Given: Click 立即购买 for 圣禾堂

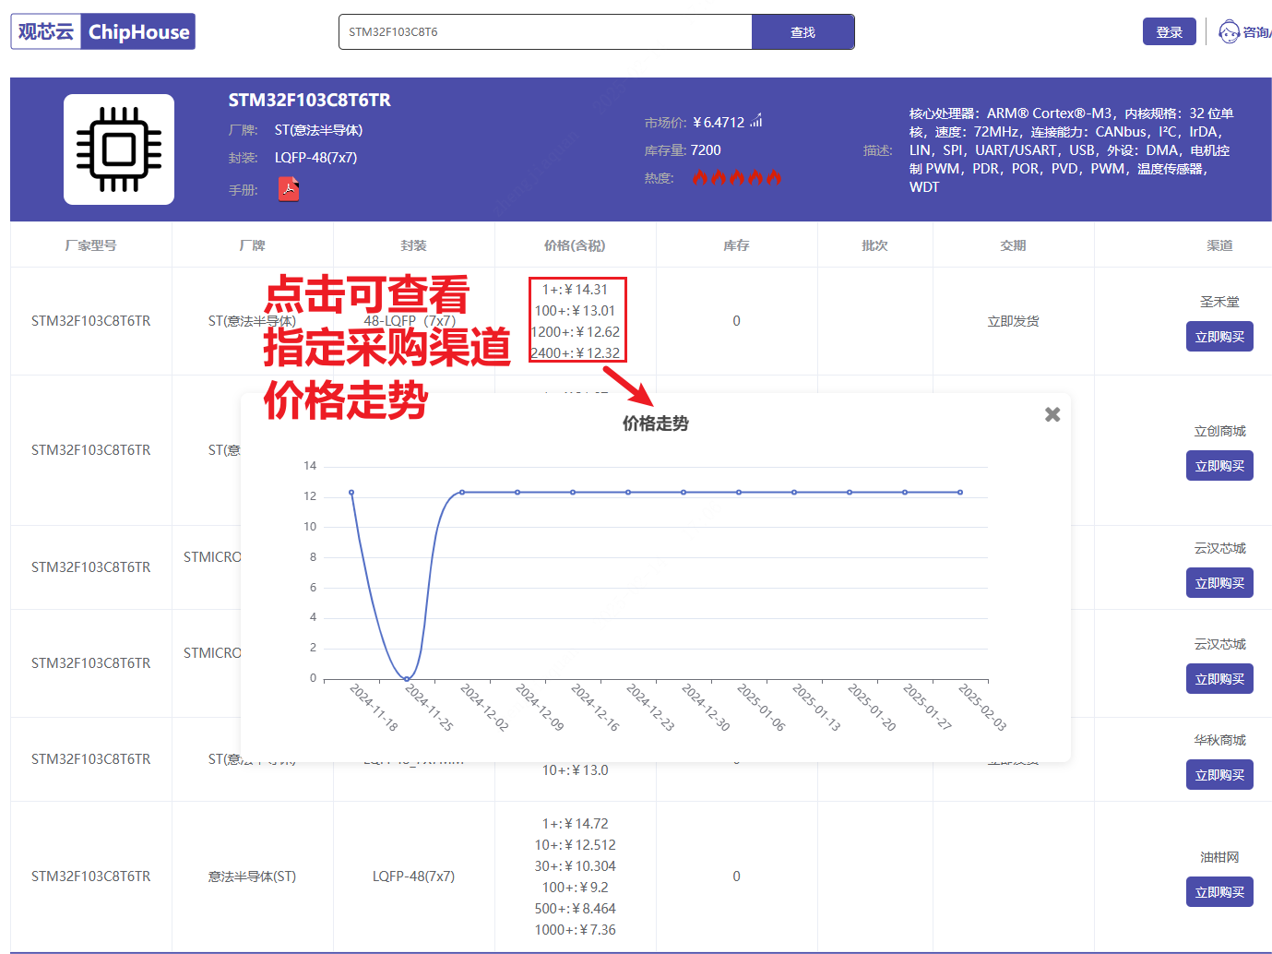Looking at the screenshot, I should click(1219, 337).
